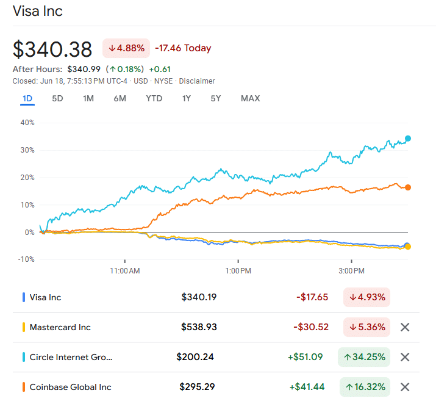Screen dimensions: 436x401
Task: Click the -$17.65 Visa change value
Action: 312,297
